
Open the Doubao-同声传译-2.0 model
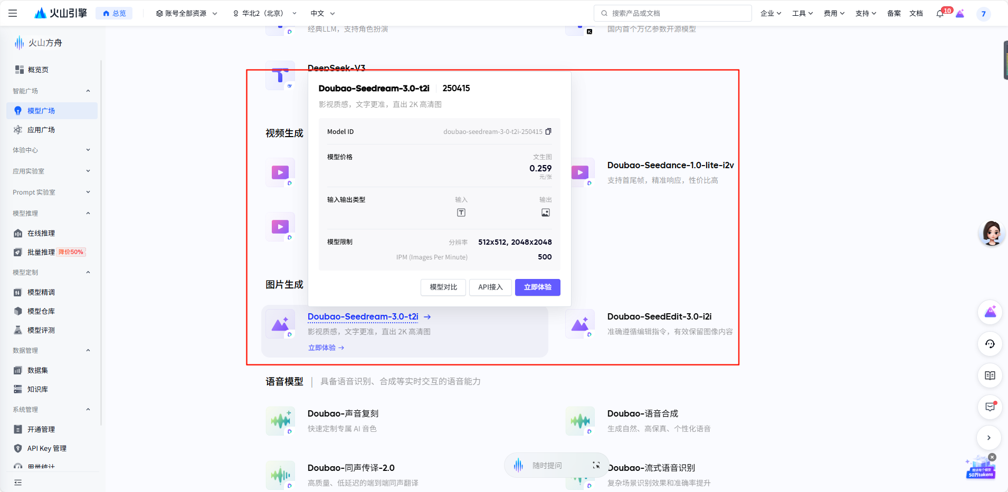[351, 468]
